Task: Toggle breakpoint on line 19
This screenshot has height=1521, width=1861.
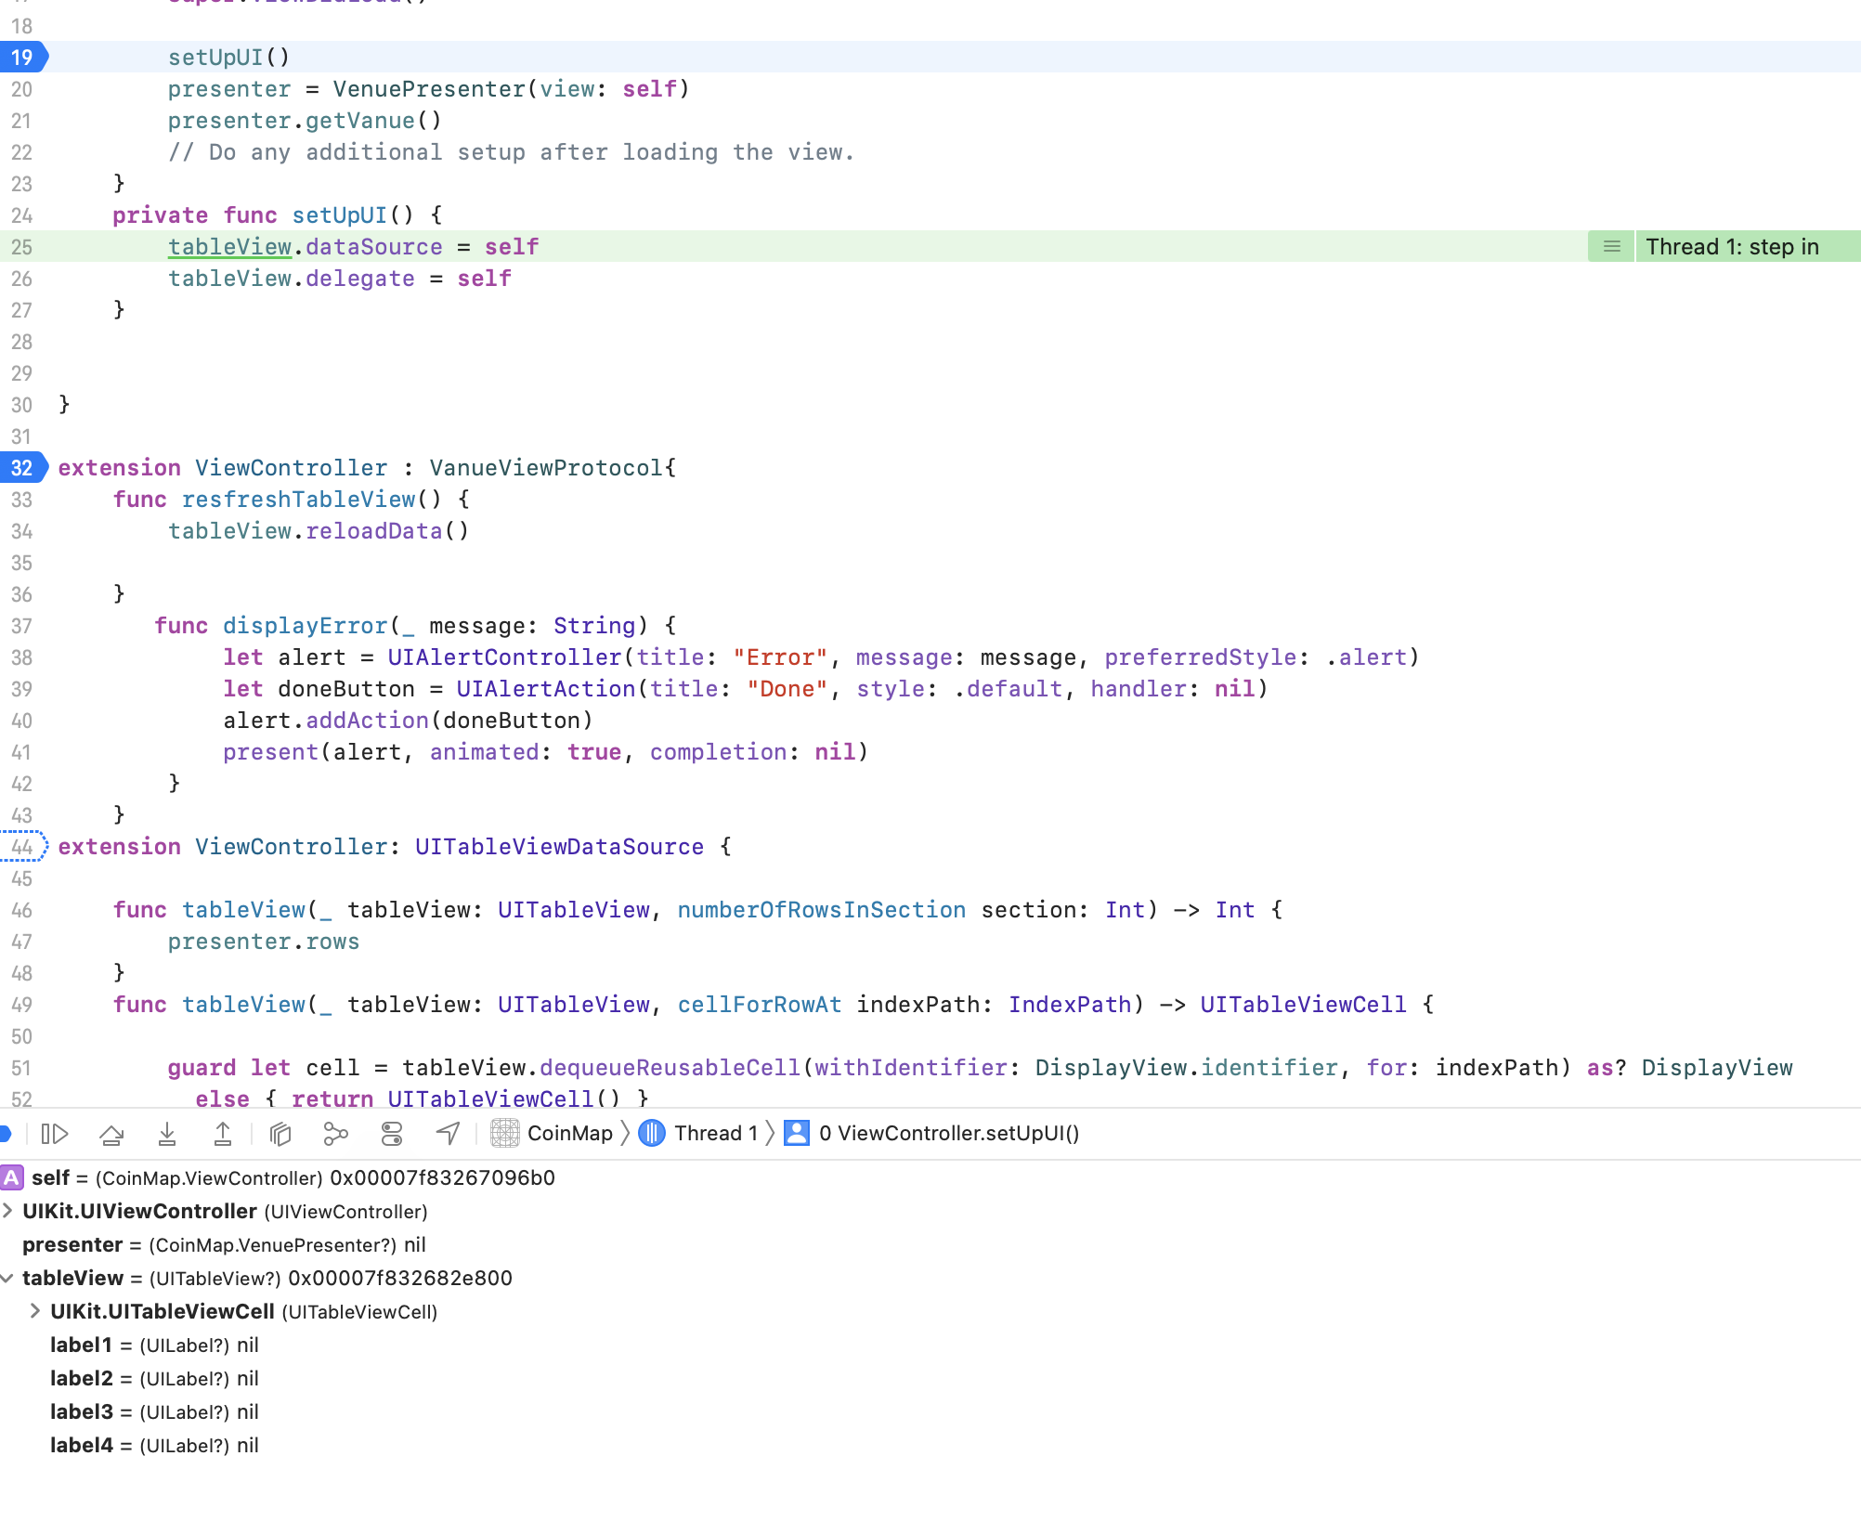Action: pos(23,58)
